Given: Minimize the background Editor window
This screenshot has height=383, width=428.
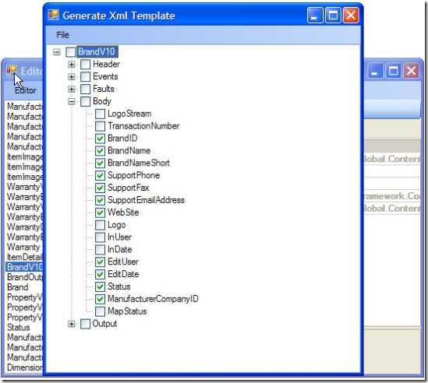Looking at the screenshot, I should click(x=375, y=71).
